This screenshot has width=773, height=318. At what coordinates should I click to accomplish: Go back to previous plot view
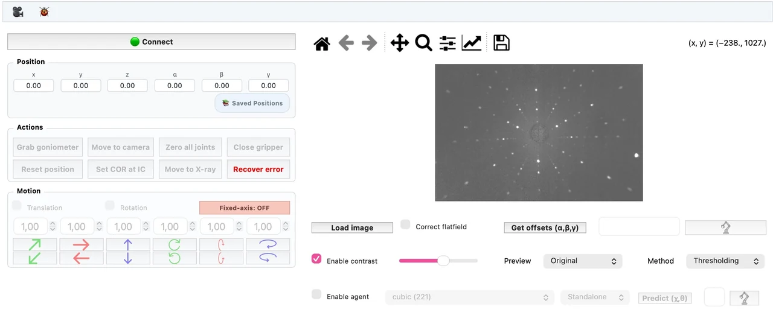coord(346,43)
